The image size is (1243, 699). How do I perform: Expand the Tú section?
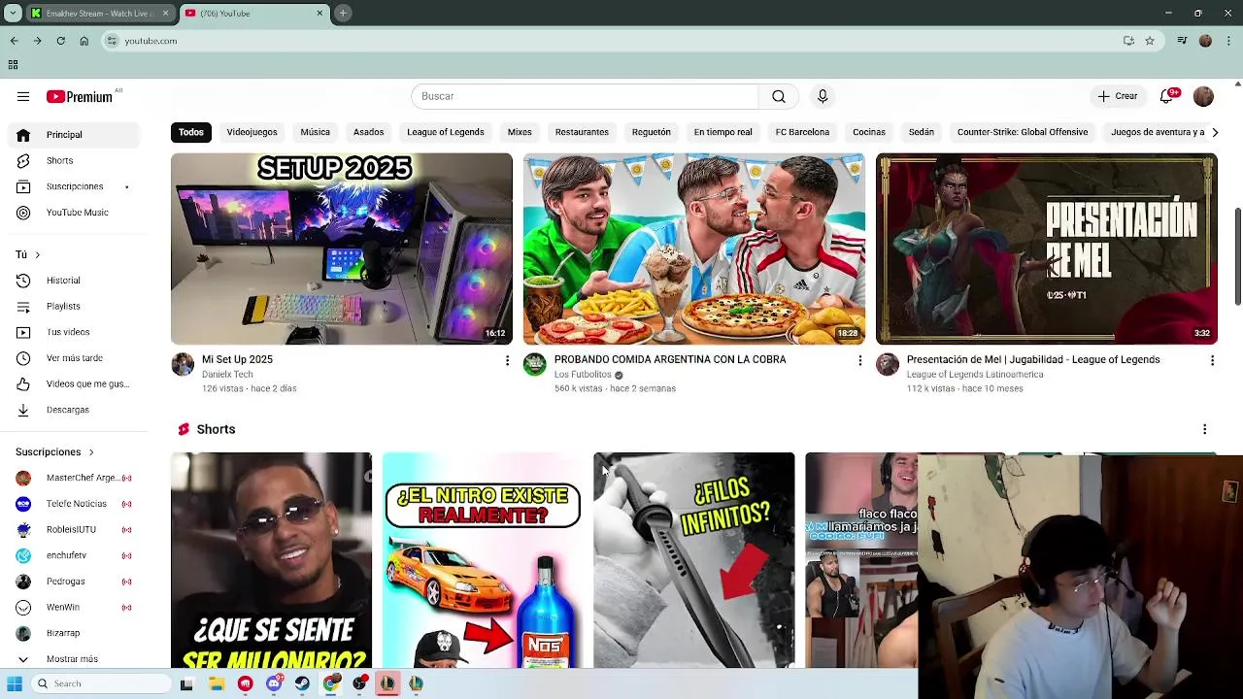pyautogui.click(x=28, y=254)
